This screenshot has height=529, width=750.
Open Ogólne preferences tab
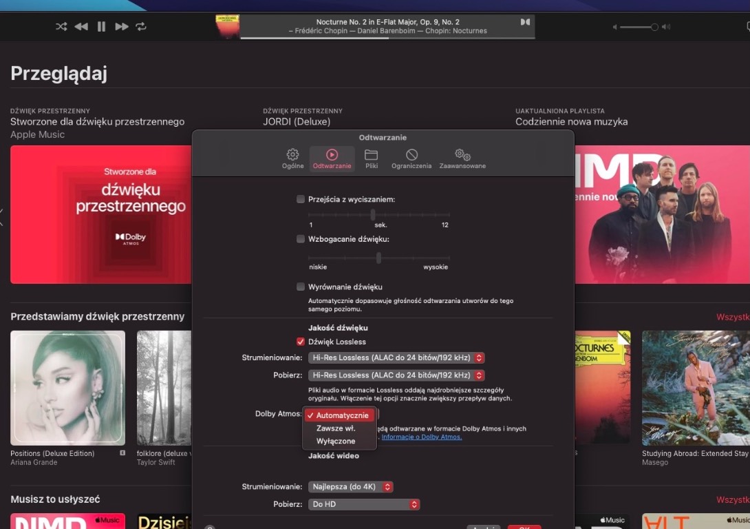pyautogui.click(x=292, y=158)
